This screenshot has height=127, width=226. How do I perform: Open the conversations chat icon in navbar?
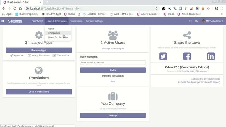point(196,21)
